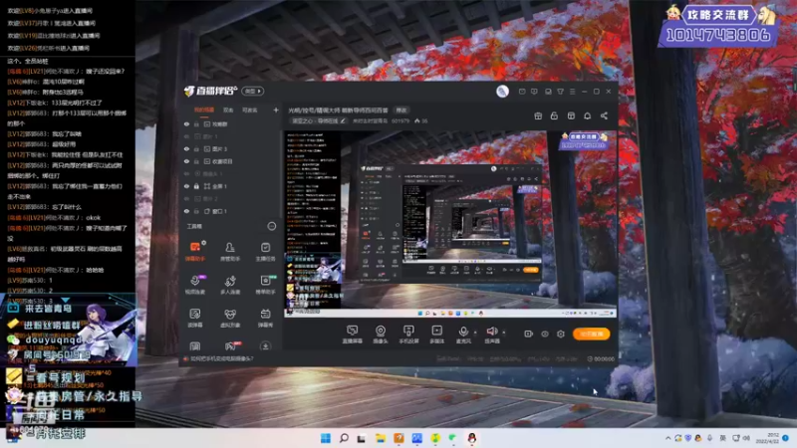Viewport: 797px width, 448px height.
Task: Select the 窗口 1 source row
Action: click(x=231, y=211)
